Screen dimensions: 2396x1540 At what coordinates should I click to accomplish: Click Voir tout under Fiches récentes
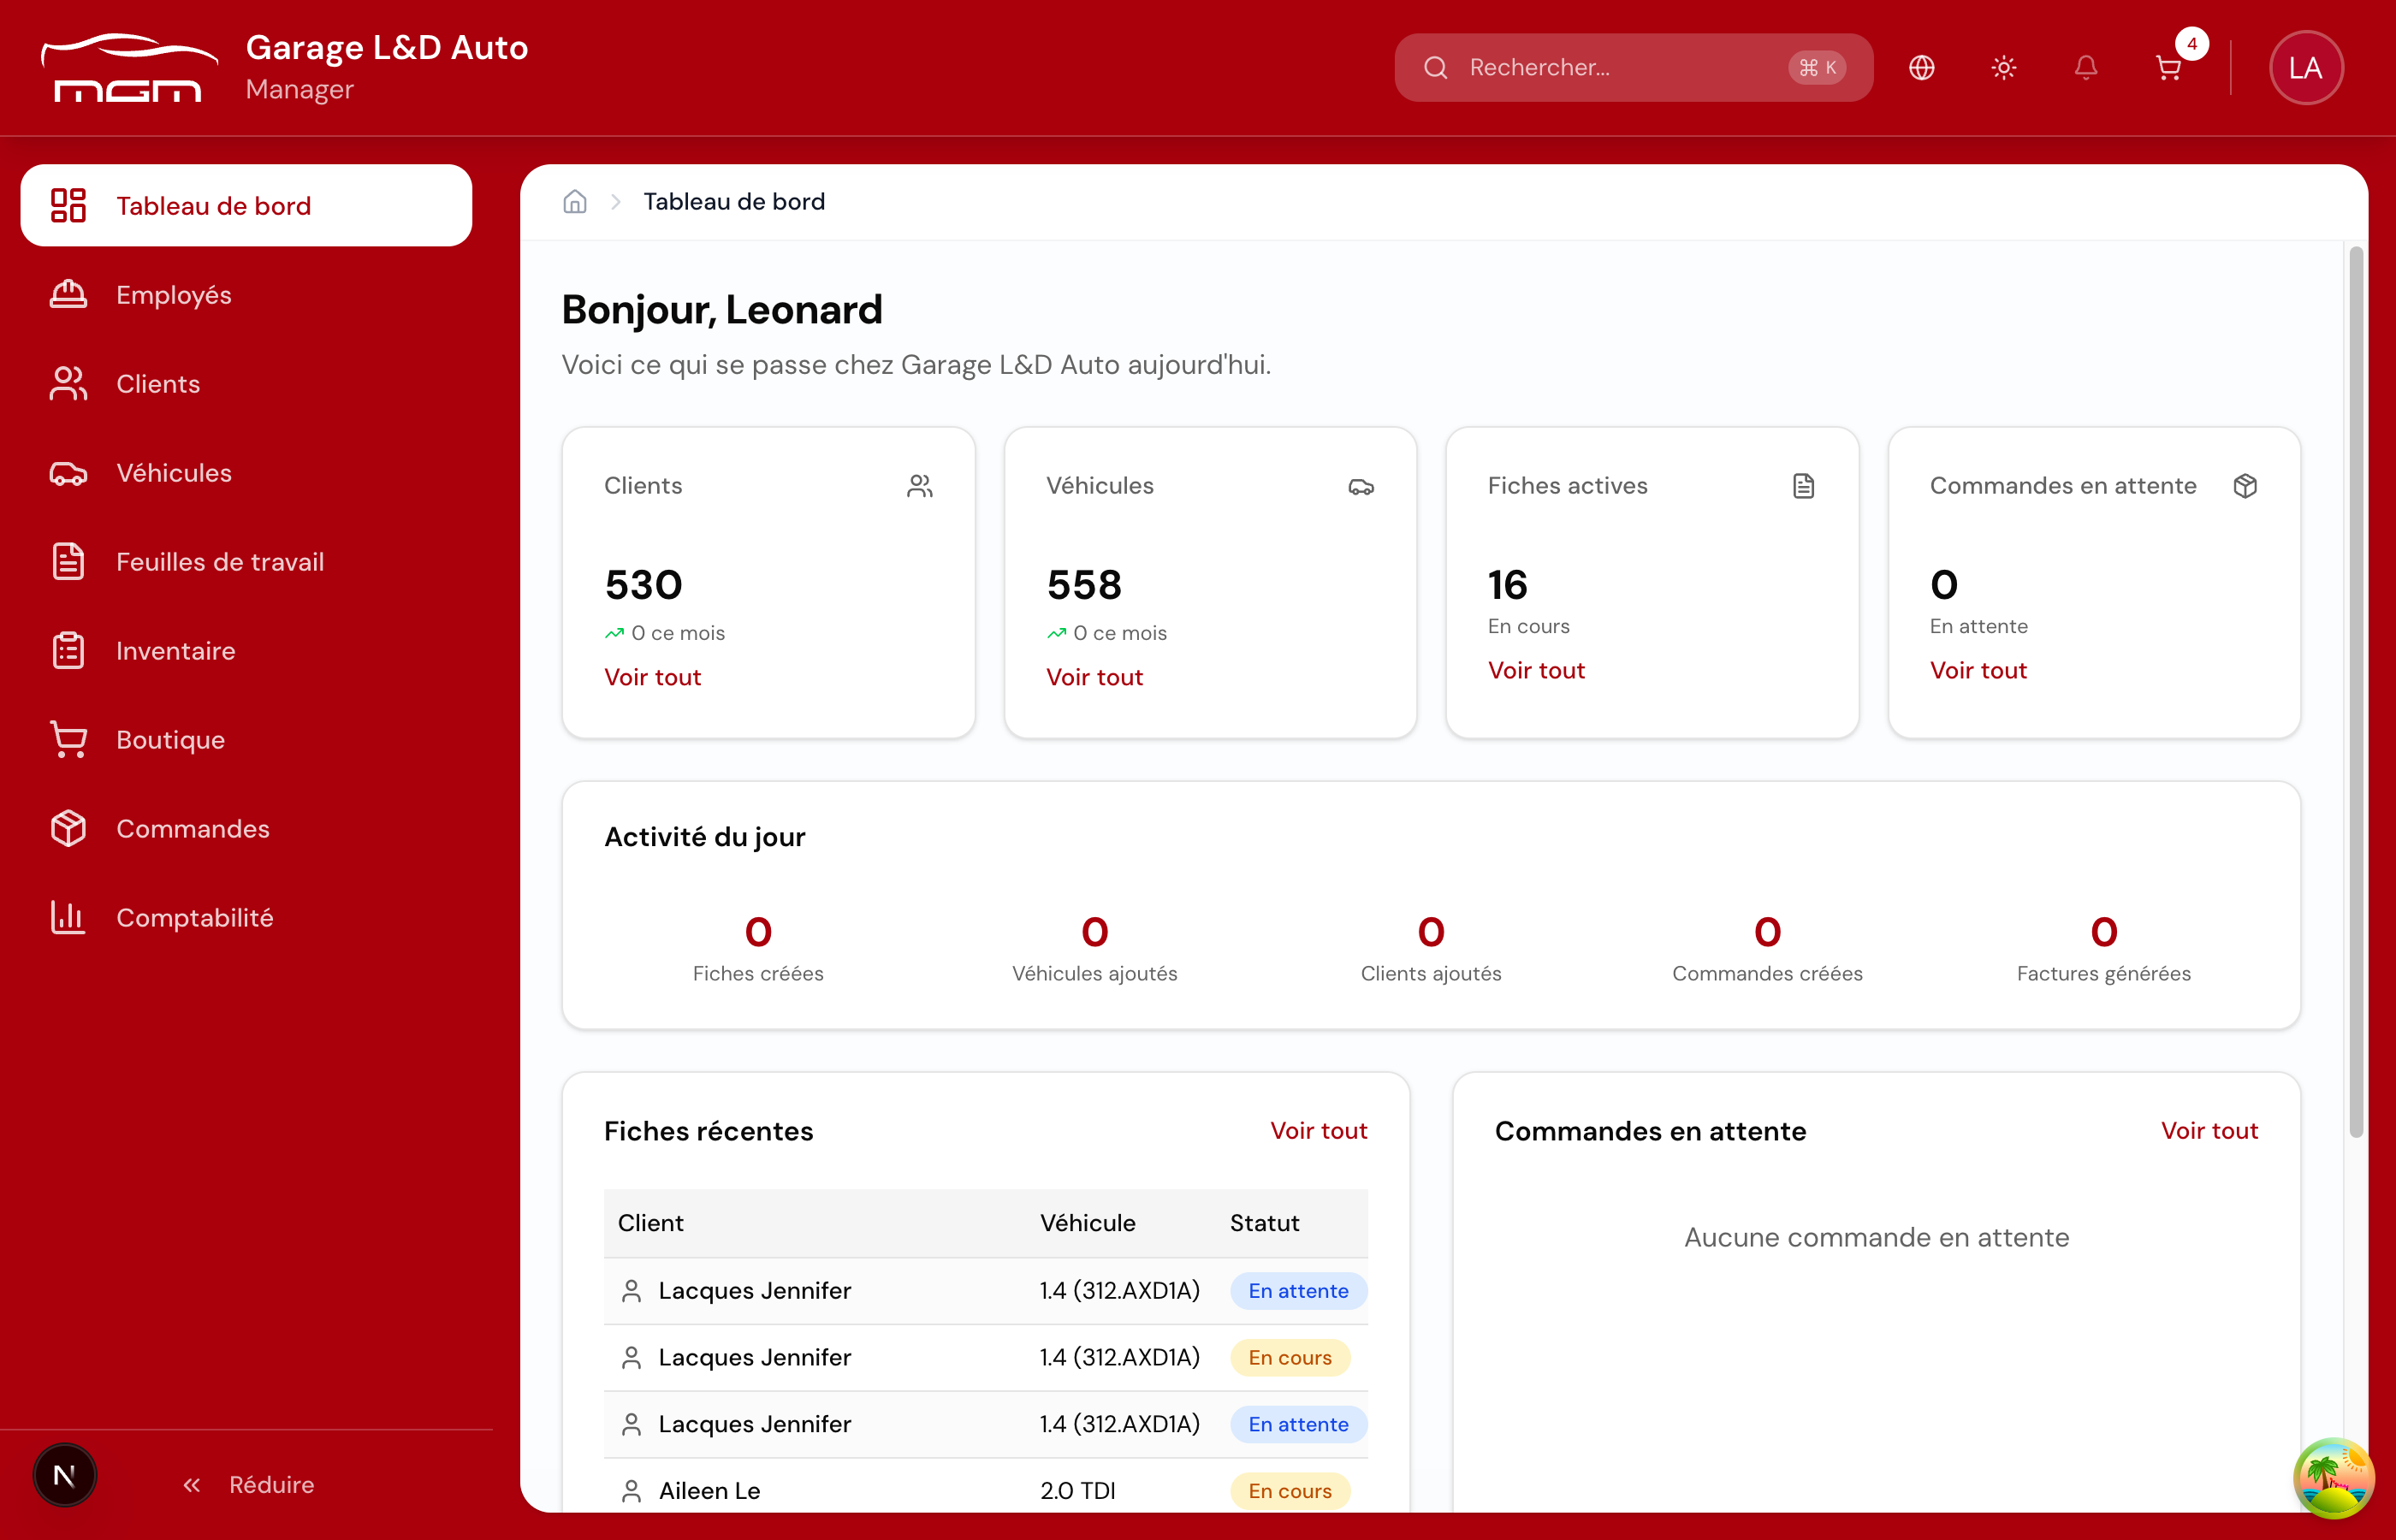1318,1130
